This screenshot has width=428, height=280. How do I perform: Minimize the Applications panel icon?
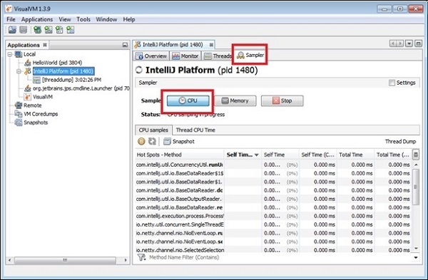[x=125, y=45]
